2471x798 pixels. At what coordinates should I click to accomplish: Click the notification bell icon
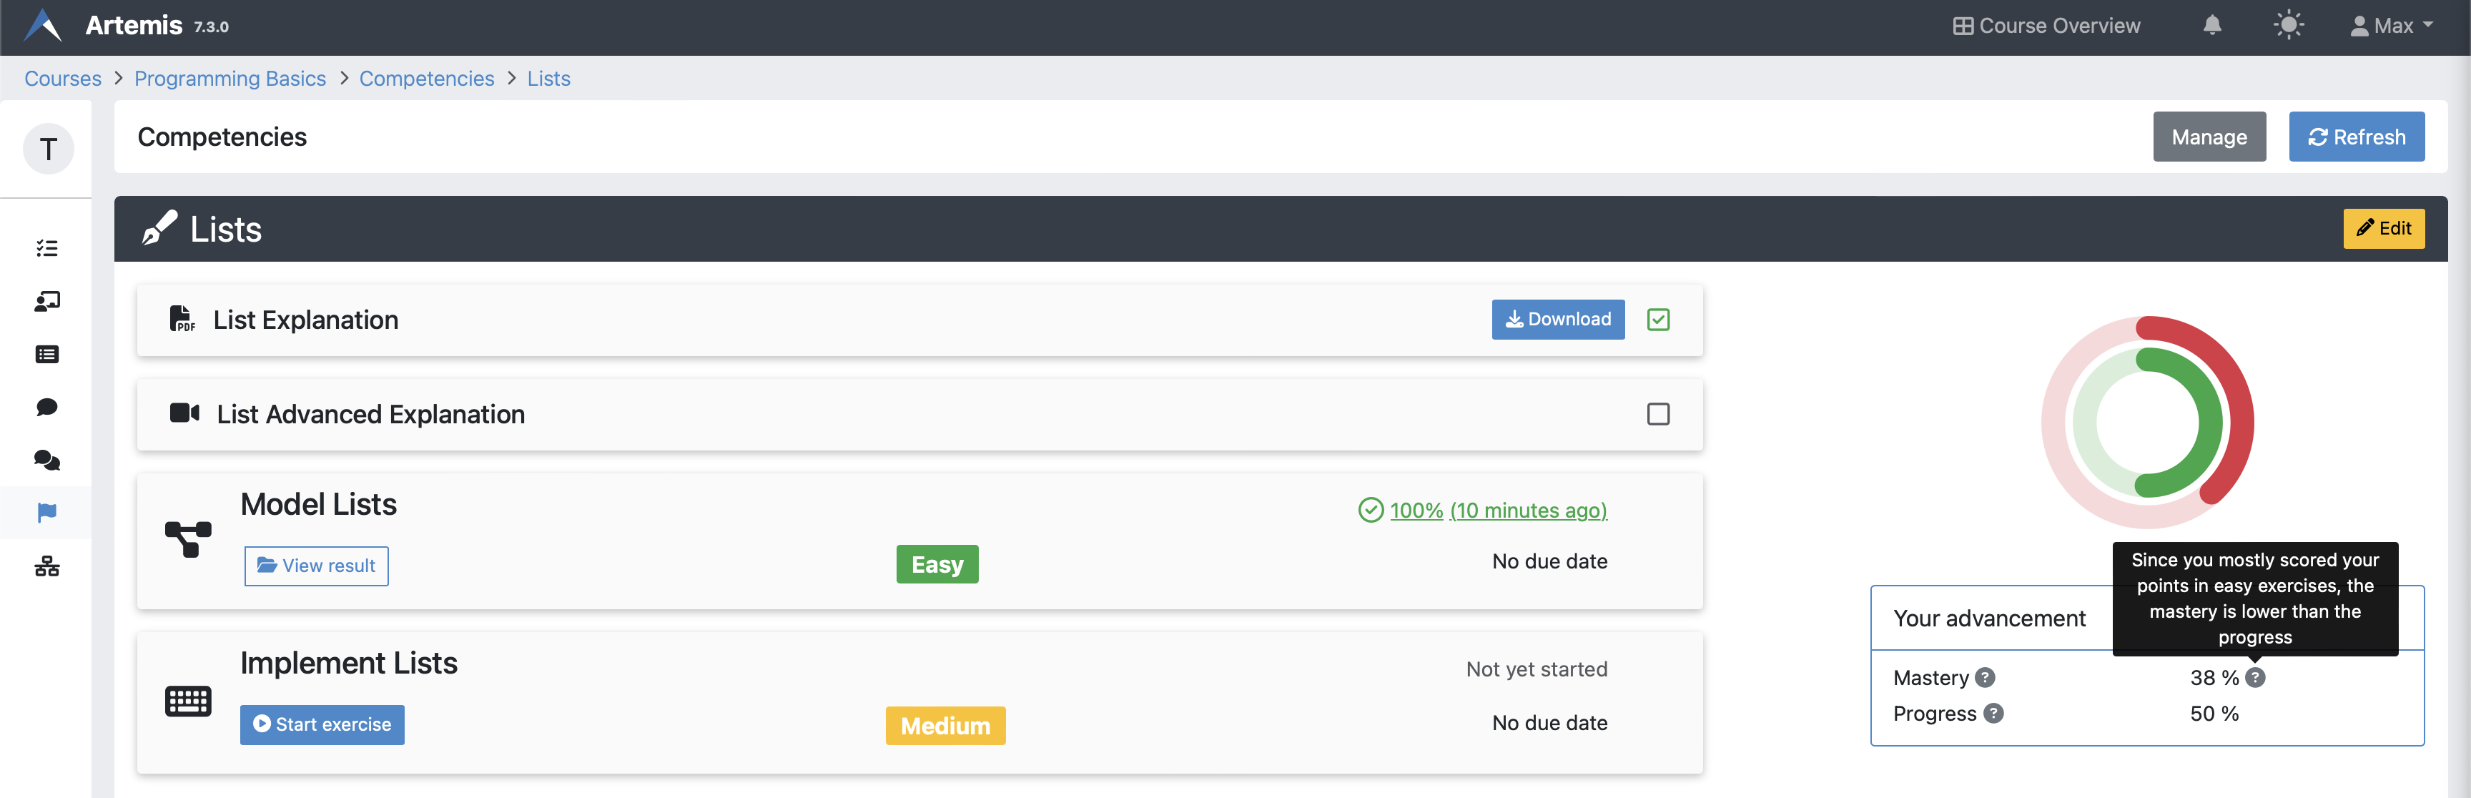coord(2212,26)
